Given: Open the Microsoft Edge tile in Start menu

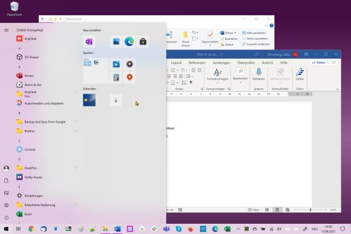Looking at the screenshot, I should [x=130, y=42].
